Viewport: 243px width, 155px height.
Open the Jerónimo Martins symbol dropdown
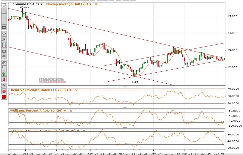click(41, 4)
